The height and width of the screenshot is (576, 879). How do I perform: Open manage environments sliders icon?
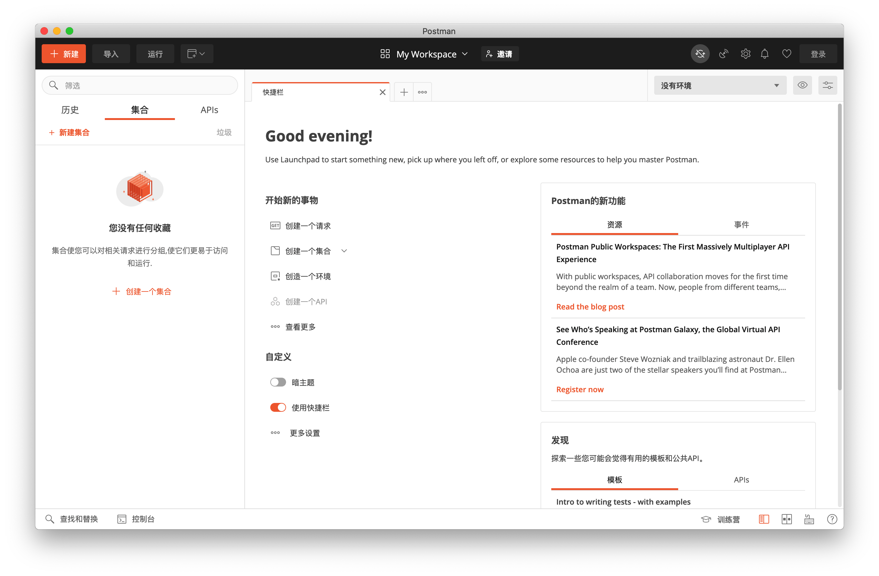click(827, 85)
